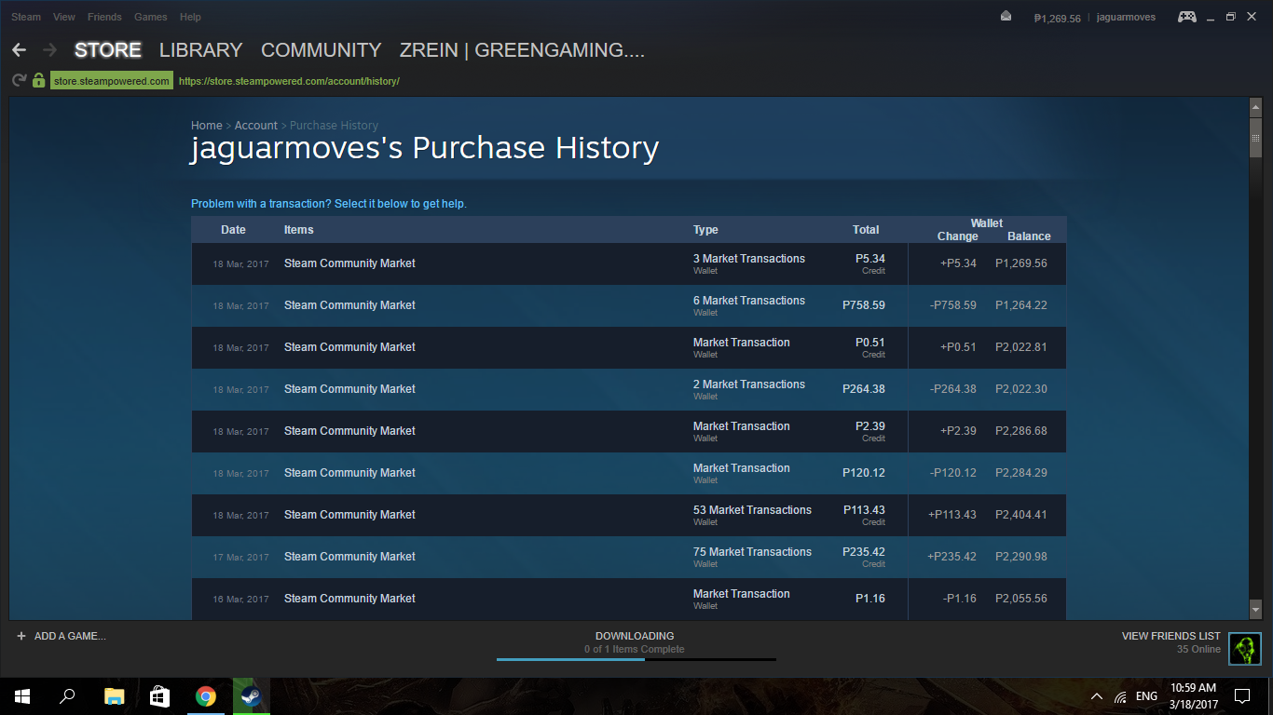Open the jaguarmoves account dropdown

1126,18
